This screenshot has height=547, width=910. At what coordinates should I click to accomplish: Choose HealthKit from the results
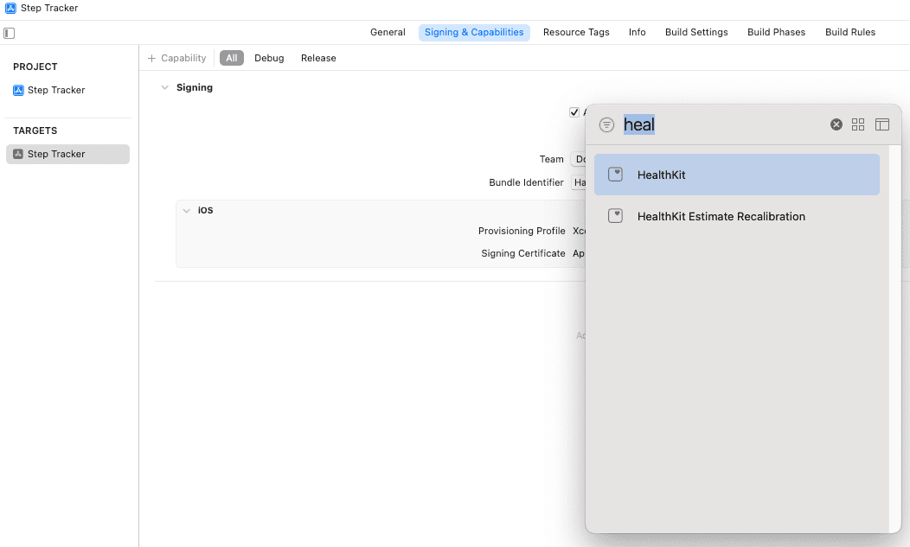click(736, 174)
